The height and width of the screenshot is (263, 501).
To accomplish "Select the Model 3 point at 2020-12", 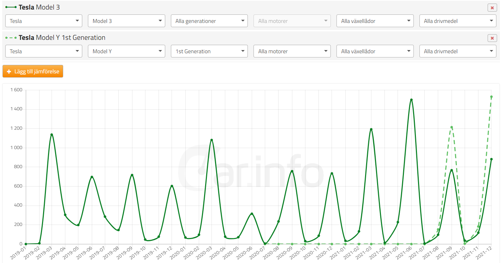I will pyautogui.click(x=332, y=173).
